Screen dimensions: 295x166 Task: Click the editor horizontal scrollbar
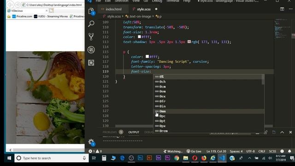point(194,126)
